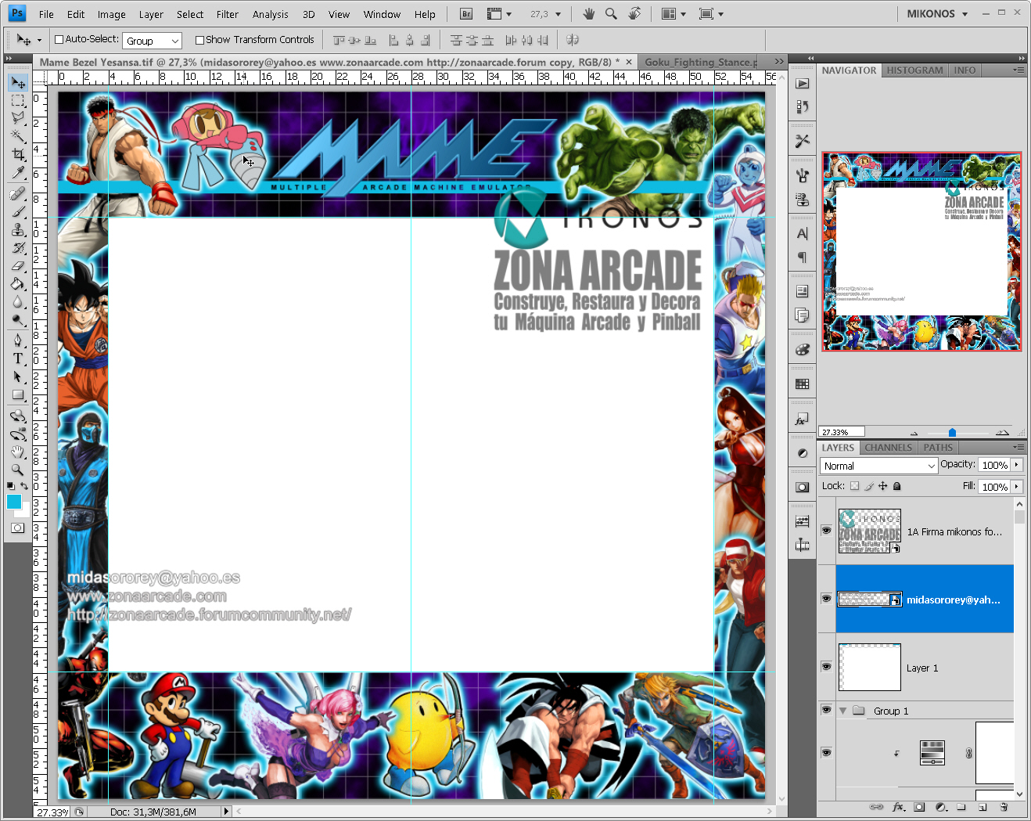Screen dimensions: 1031x821
Task: Select the Rectangular Marquee tool
Action: click(x=18, y=101)
